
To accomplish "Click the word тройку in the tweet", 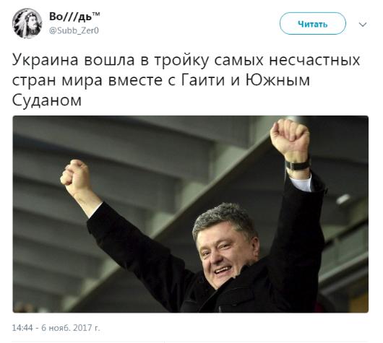I will click(181, 61).
